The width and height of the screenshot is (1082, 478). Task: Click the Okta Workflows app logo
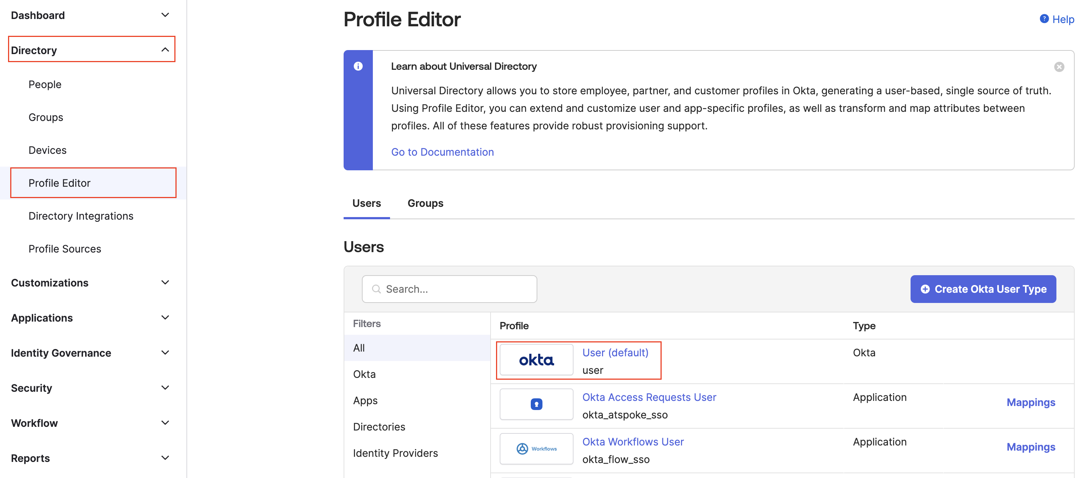tap(536, 449)
